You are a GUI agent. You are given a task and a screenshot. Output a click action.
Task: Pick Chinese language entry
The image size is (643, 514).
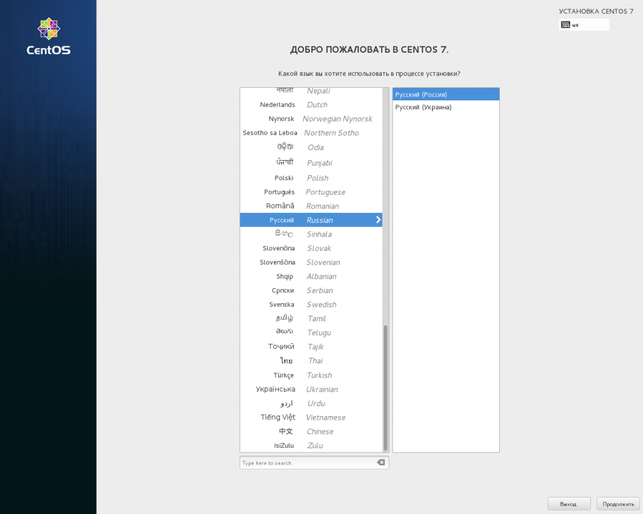pos(311,432)
